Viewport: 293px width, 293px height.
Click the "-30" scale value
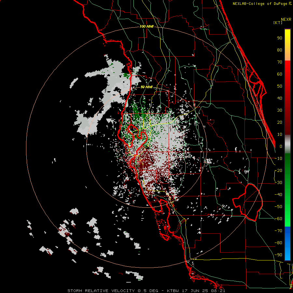[278, 183]
